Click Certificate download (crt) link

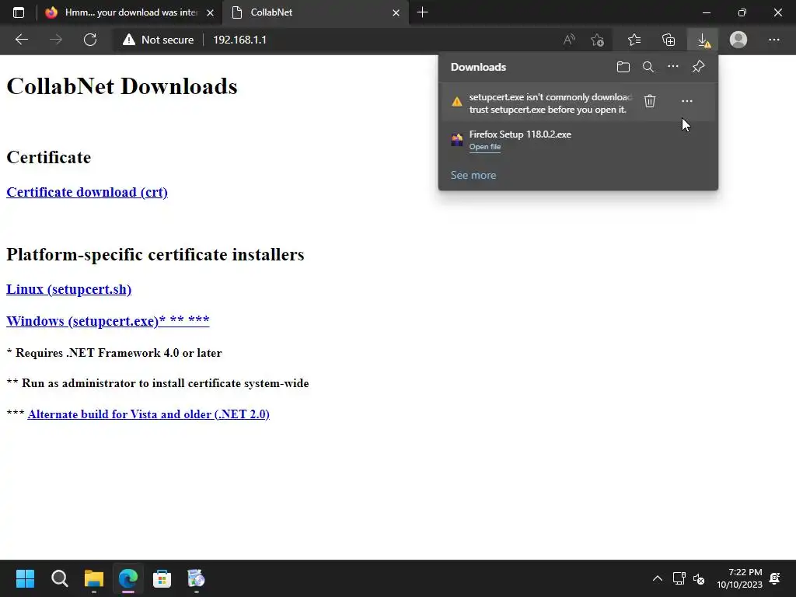pos(87,192)
